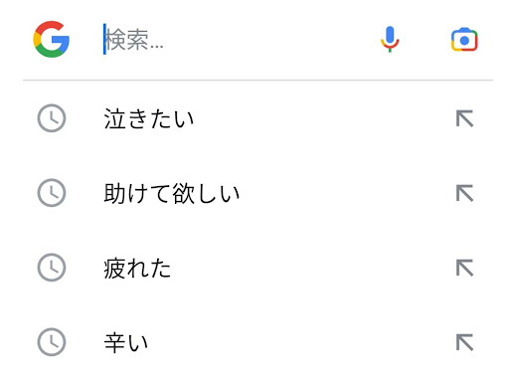Click history clock icon beside 疲れた
Screen dimensions: 509x377
[52, 268]
